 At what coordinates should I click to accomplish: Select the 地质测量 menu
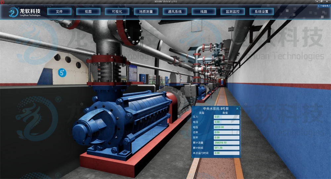146,12
